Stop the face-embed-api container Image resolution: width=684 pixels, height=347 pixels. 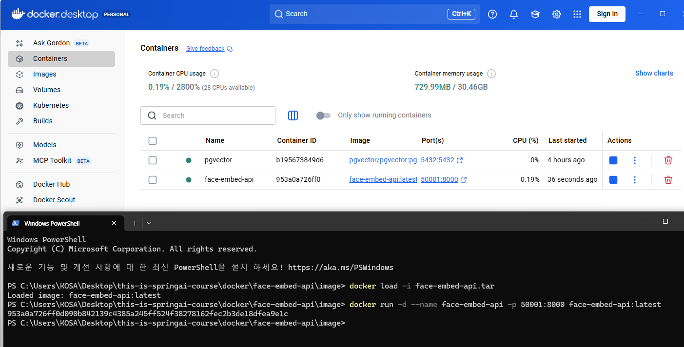[x=613, y=180]
